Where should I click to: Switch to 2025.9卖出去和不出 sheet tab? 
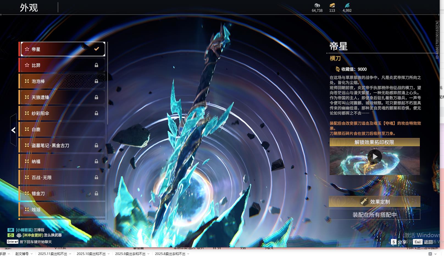(130, 254)
